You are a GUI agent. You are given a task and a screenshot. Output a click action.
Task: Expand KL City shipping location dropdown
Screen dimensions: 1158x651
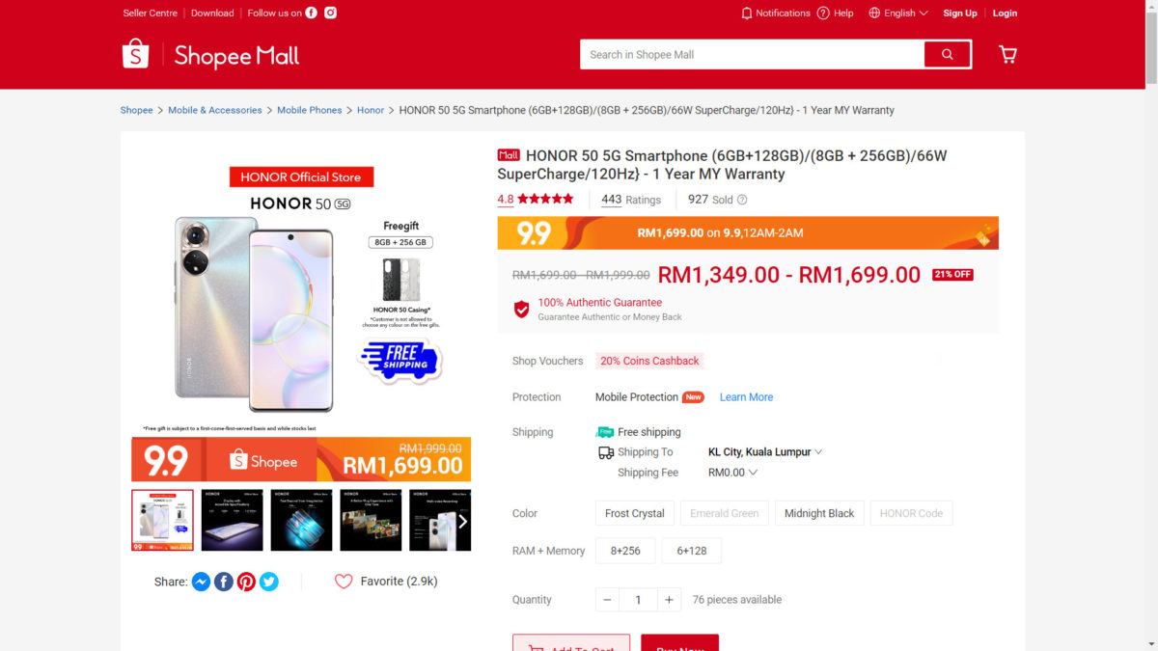pos(765,452)
